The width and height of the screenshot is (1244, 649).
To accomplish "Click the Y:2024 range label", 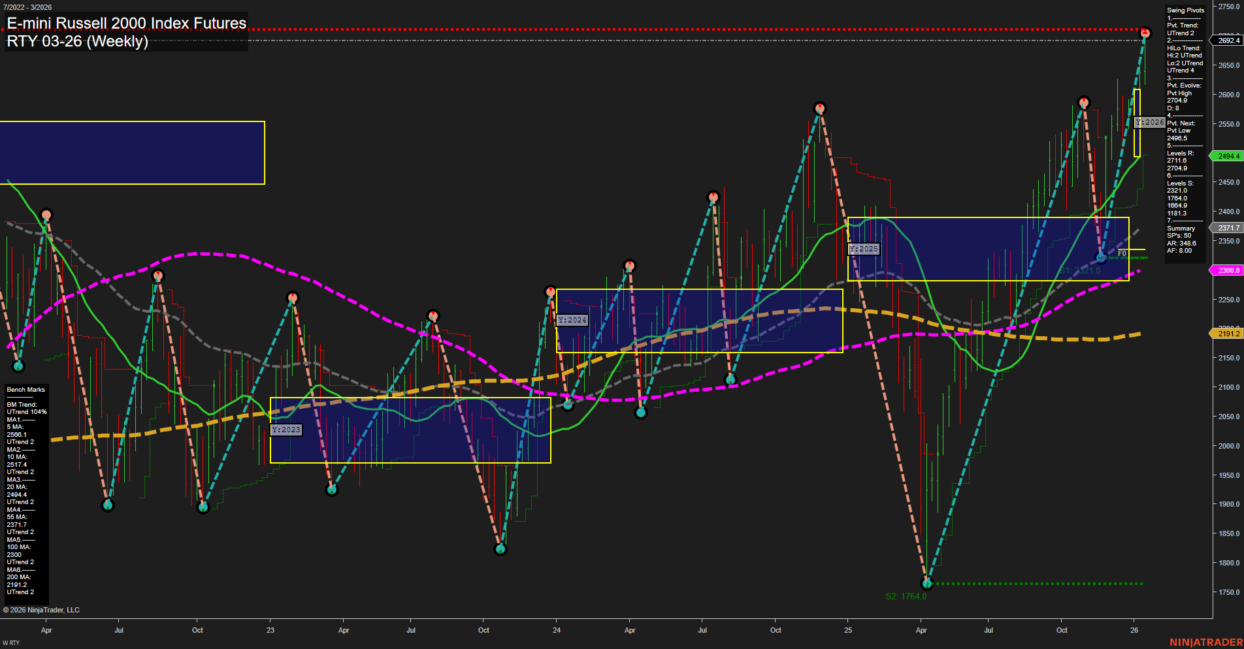I will coord(571,320).
